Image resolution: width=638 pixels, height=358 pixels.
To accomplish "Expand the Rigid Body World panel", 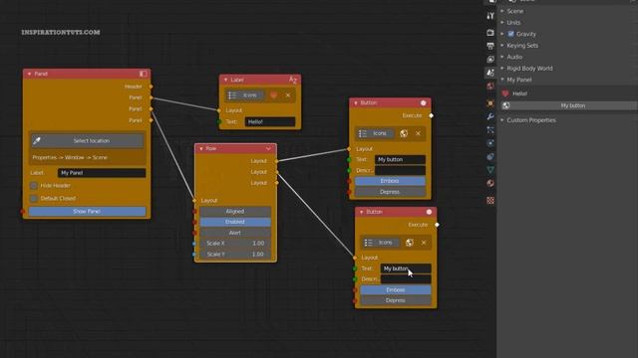I will [502, 69].
